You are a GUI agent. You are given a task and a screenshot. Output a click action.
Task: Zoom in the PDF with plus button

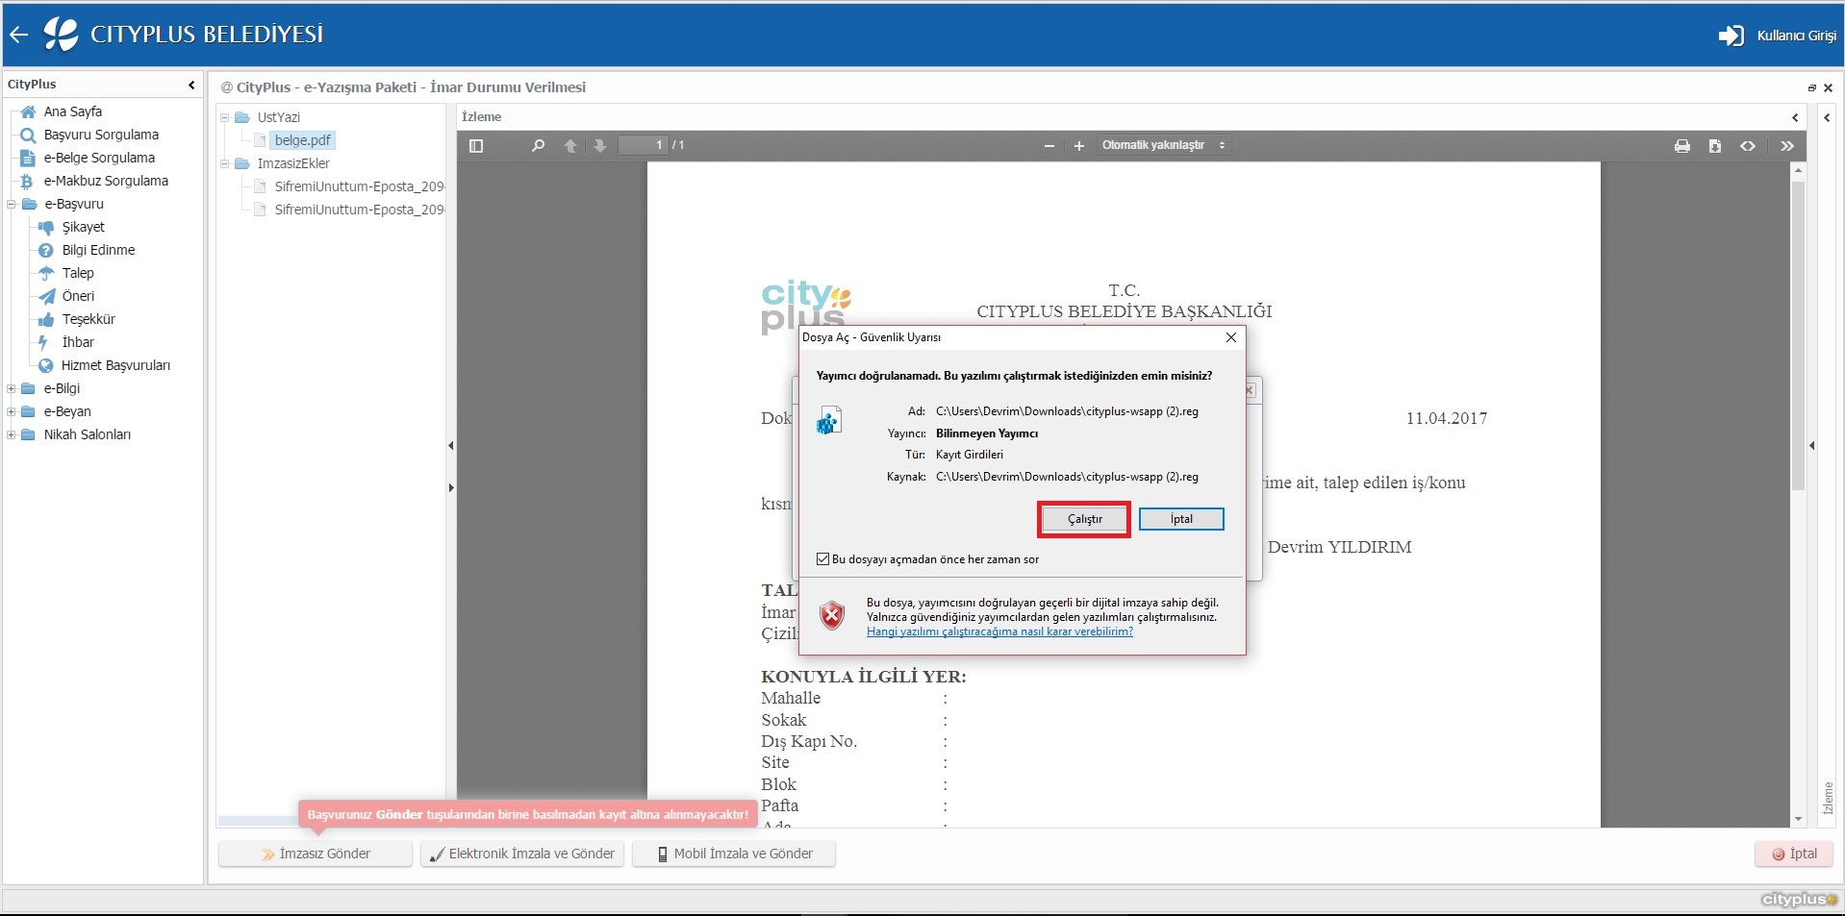click(1079, 146)
